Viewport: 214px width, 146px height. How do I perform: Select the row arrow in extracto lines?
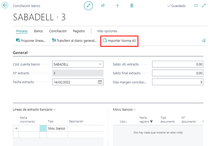(16, 128)
